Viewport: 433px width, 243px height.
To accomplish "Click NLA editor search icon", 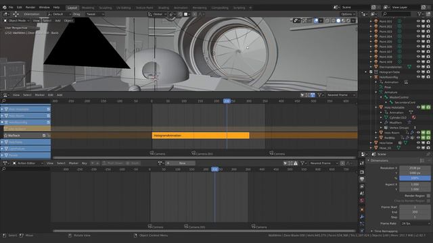I will pyautogui.click(x=4, y=101).
